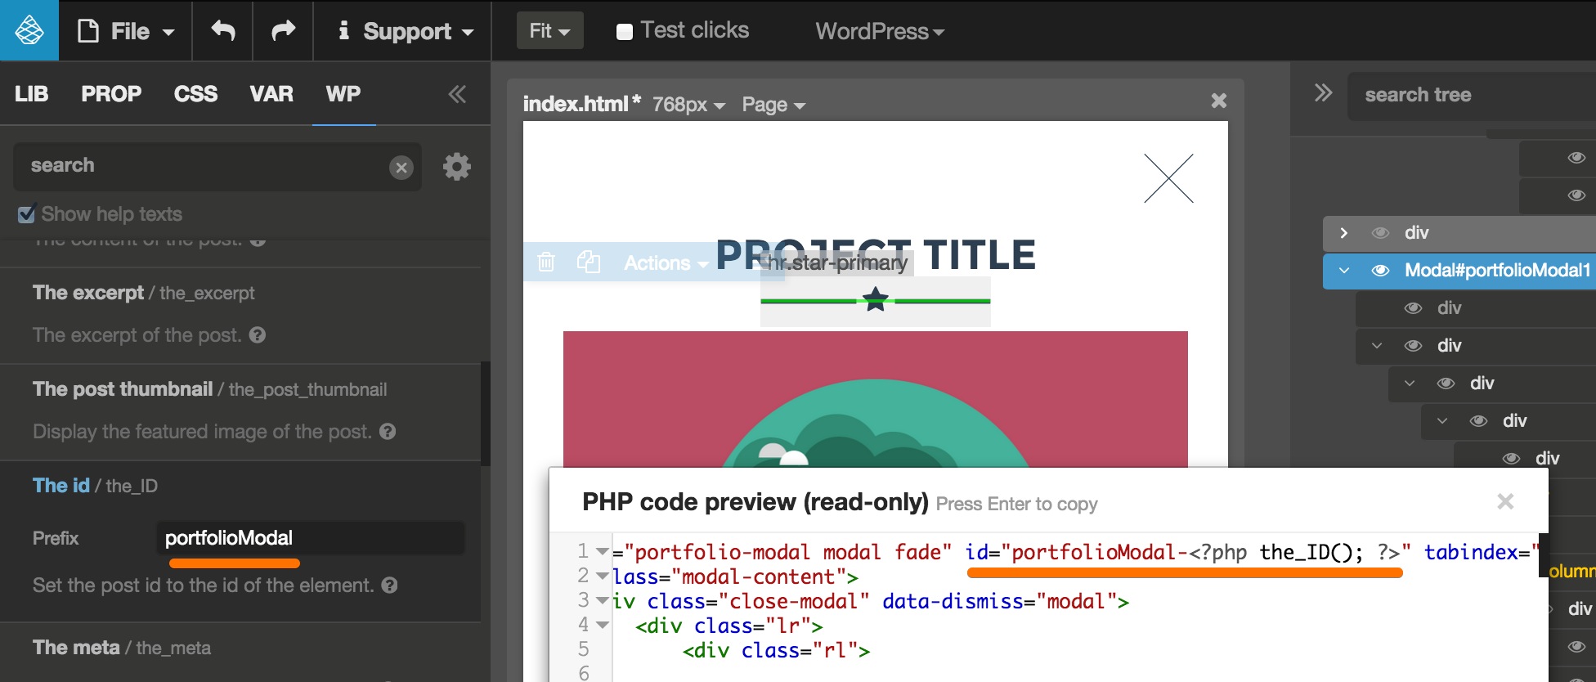This screenshot has width=1596, height=682.
Task: Click help icon next to post thumbnail description
Action: pos(388,432)
